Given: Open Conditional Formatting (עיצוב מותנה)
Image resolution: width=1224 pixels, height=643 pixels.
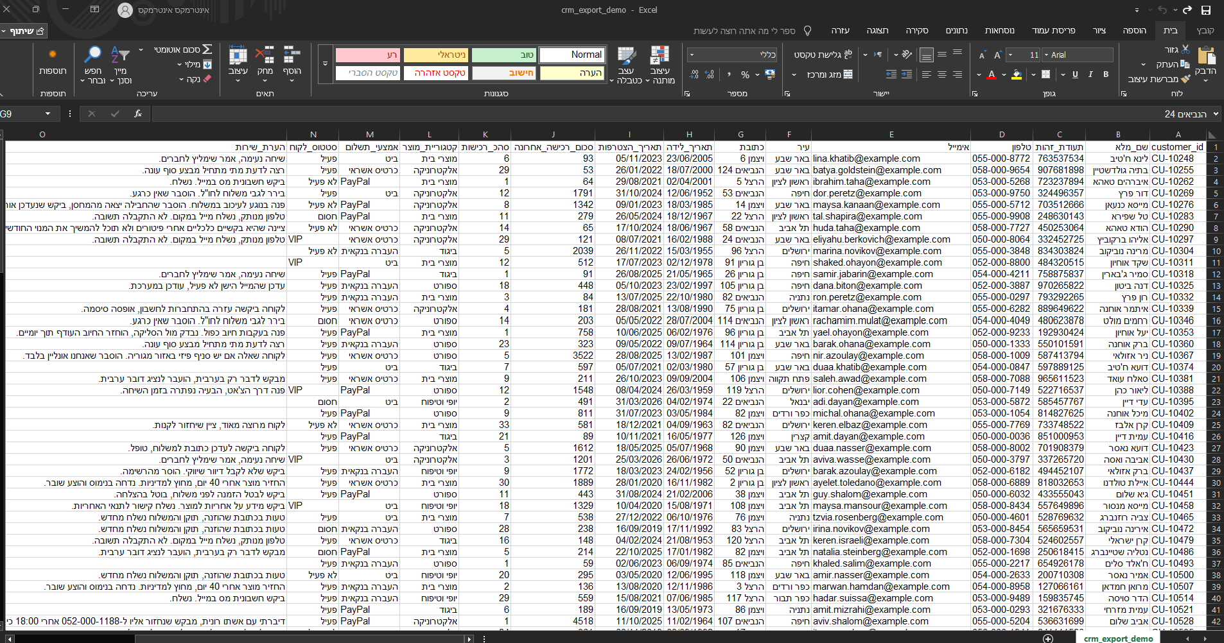Looking at the screenshot, I should click(660, 64).
